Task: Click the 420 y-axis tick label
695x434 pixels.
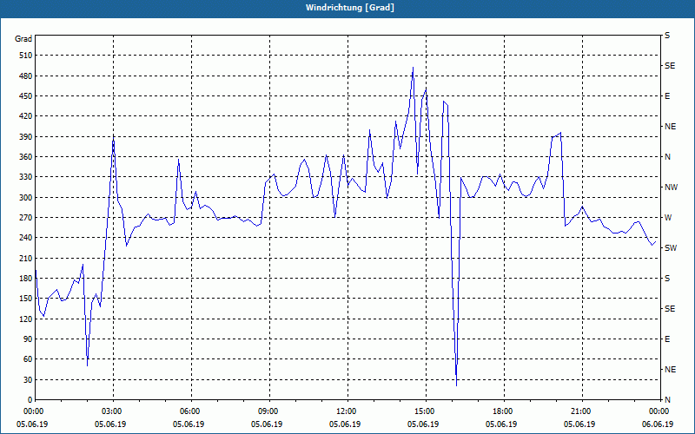Action: [26, 116]
